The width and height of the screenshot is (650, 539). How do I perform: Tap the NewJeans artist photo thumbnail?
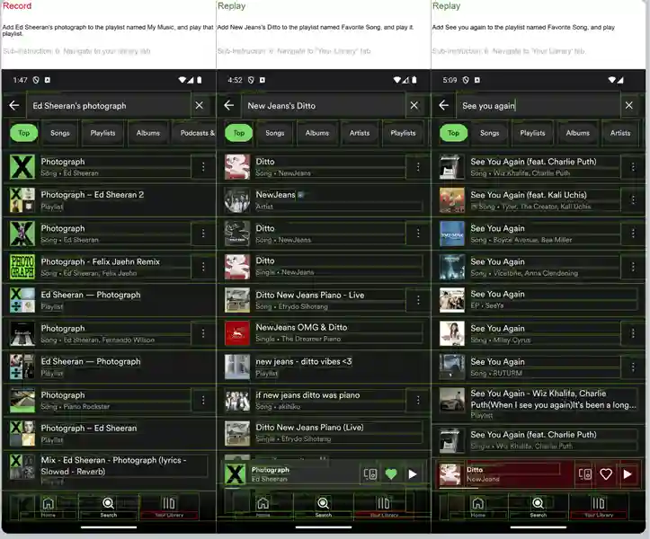coord(237,200)
